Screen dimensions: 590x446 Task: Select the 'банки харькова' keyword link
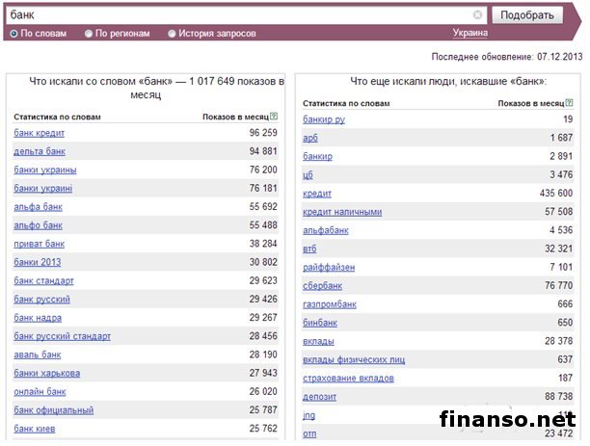pyautogui.click(x=47, y=373)
